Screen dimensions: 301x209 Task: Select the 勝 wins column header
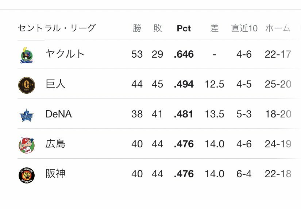[x=137, y=28]
